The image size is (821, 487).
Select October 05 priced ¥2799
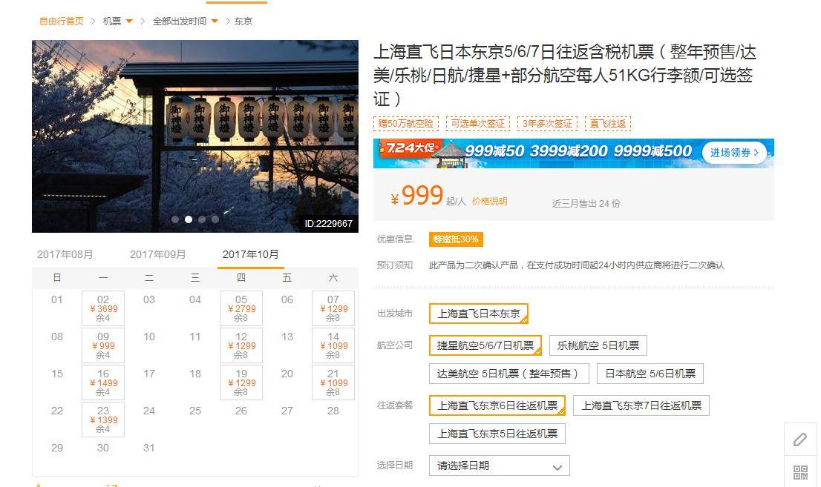tap(241, 308)
